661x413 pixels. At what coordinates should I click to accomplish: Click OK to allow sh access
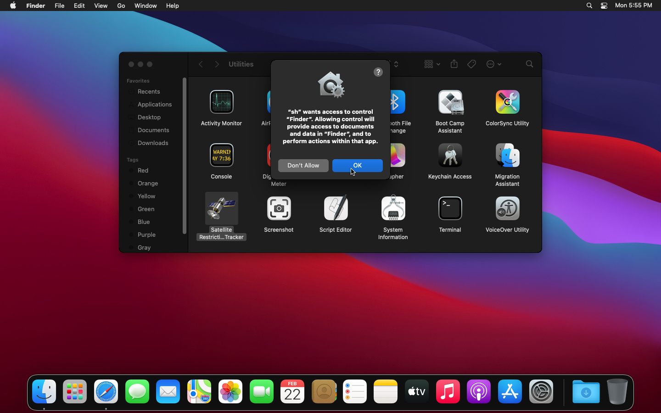click(357, 166)
